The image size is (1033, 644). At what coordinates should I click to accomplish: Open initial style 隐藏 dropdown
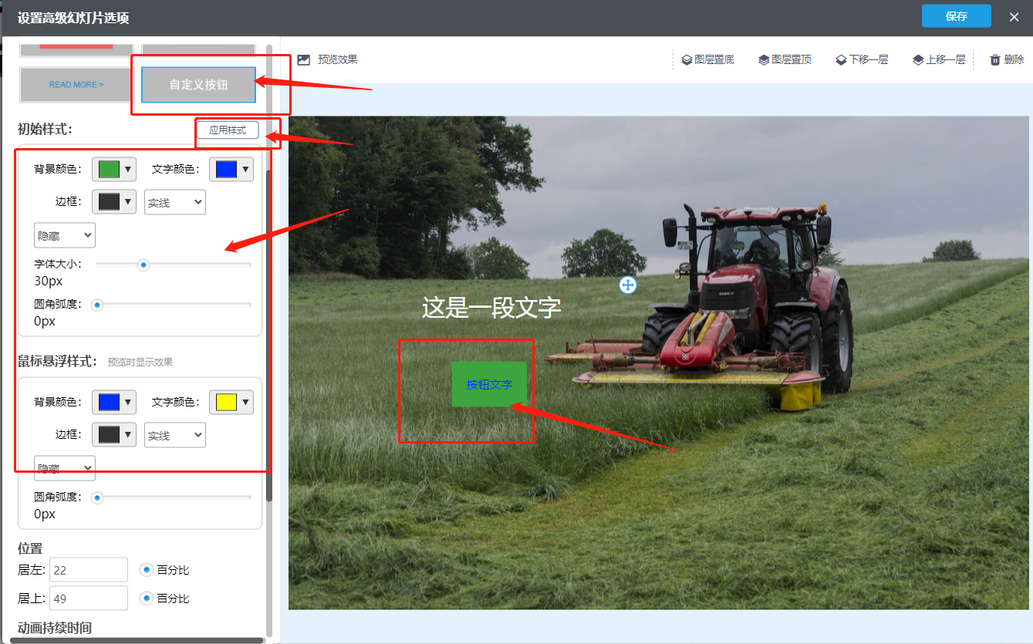pyautogui.click(x=65, y=235)
